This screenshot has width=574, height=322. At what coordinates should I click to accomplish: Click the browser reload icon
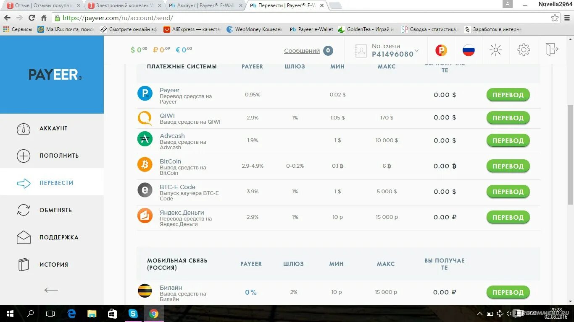point(32,18)
